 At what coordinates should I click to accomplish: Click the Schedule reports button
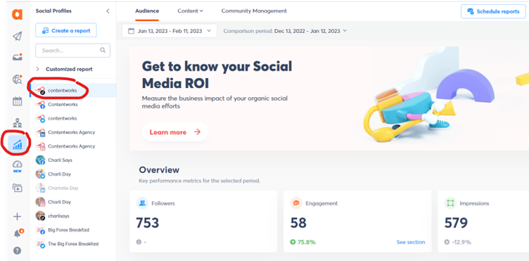tap(493, 11)
